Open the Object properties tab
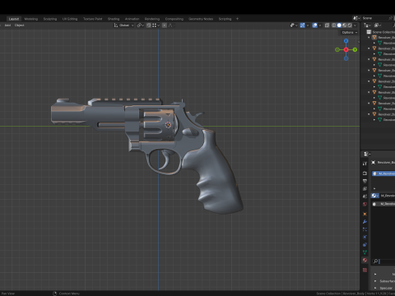This screenshot has width=395, height=296. coord(365,214)
